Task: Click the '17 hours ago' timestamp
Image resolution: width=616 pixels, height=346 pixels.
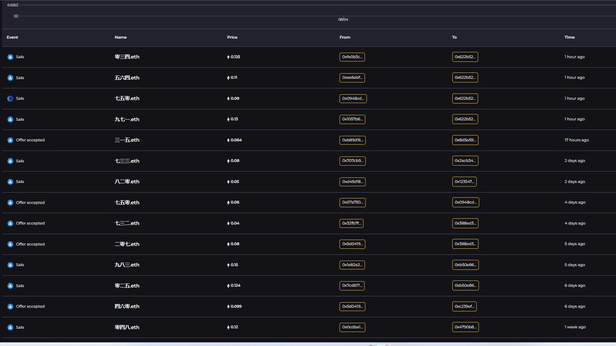Action: (576, 140)
